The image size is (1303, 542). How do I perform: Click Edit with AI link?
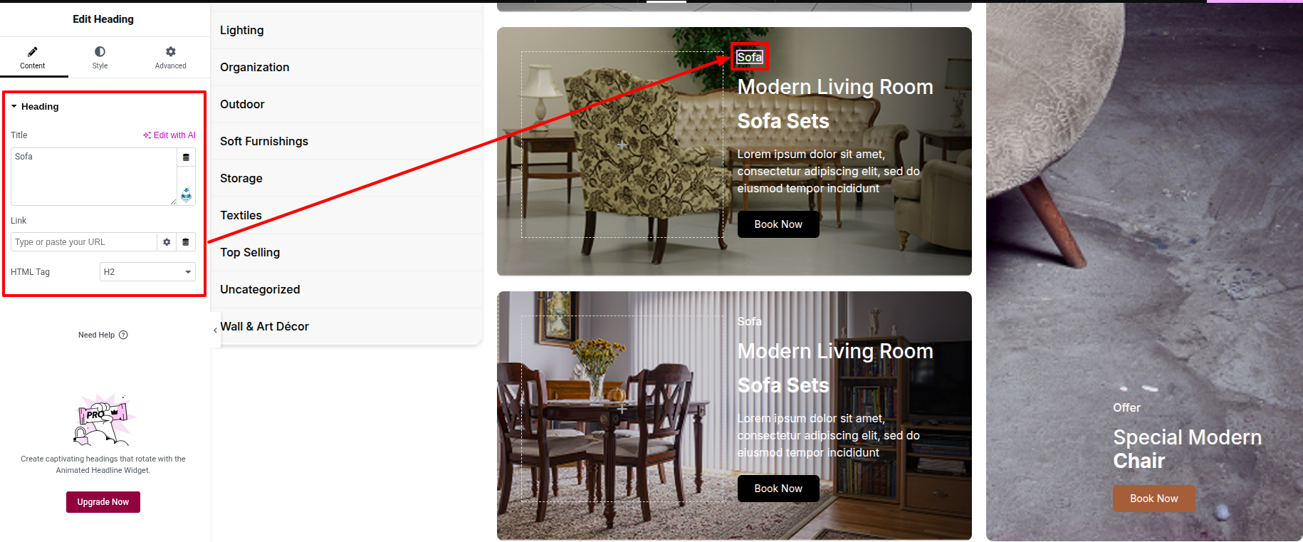(x=169, y=135)
